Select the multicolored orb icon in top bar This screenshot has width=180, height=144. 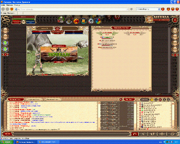(x=98, y=21)
